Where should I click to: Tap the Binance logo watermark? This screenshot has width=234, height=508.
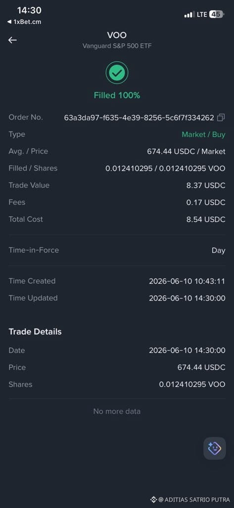[x=154, y=499]
